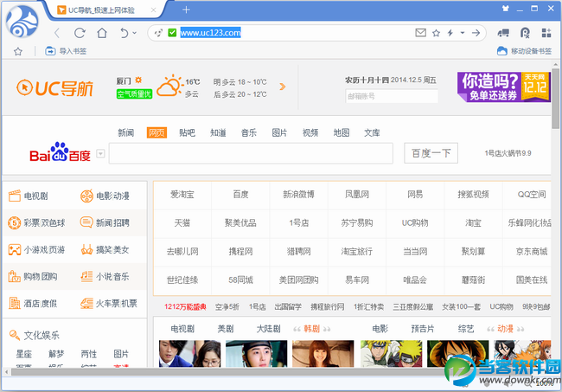Select the 韩剧 video tab
The image size is (562, 392).
(312, 329)
